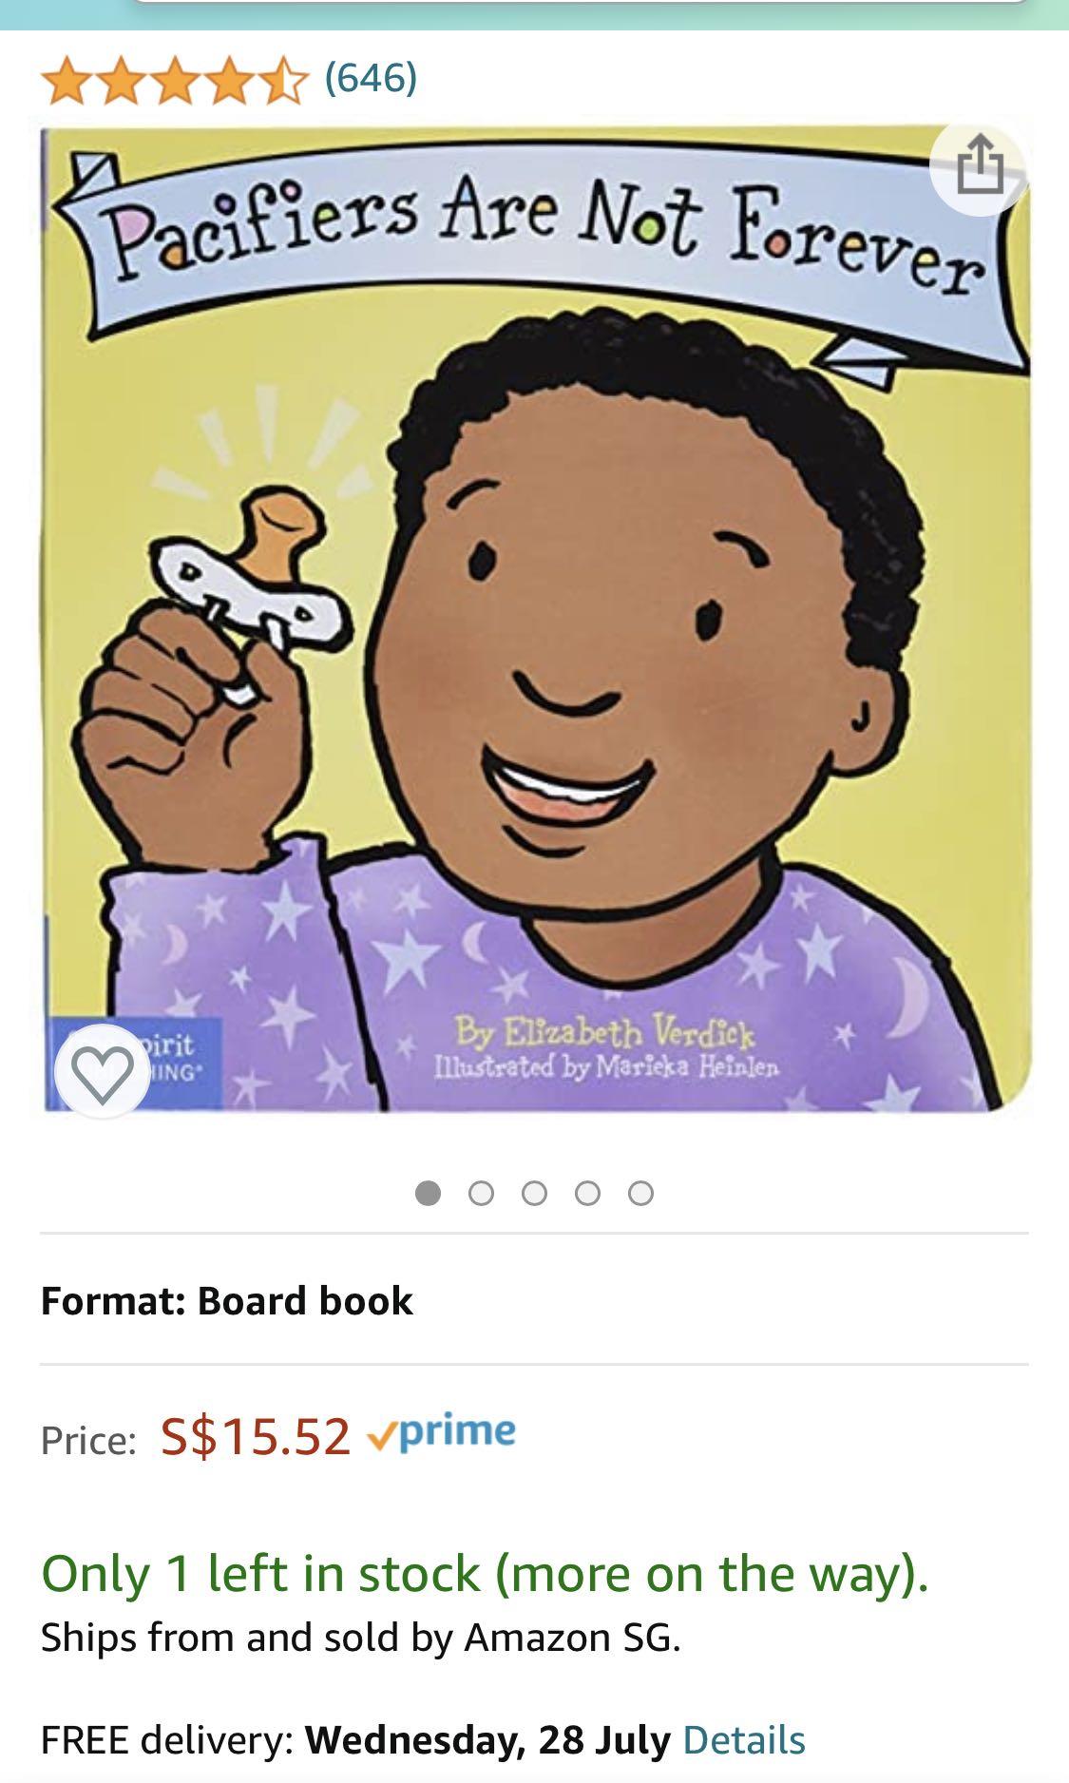Tap the Only 1 left in stock message
1069x1783 pixels.
[485, 1573]
